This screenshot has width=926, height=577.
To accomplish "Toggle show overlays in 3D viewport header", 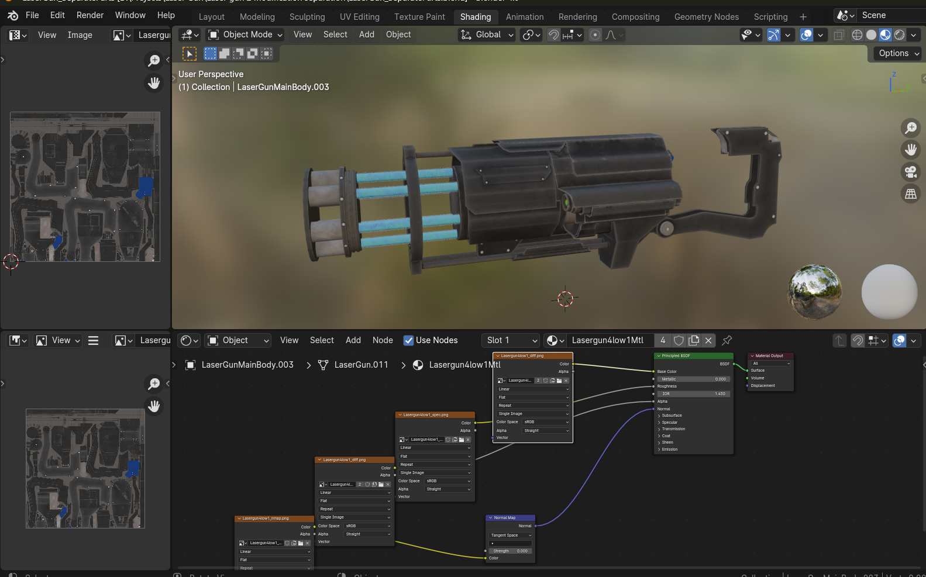I will [x=806, y=35].
